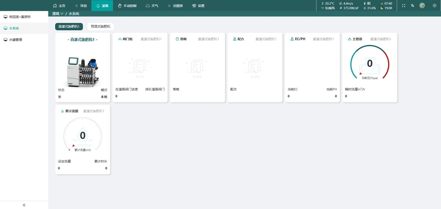The height and width of the screenshot is (209, 441).
Task: Click the 策略 card clipboard icon
Action: pyautogui.click(x=177, y=39)
